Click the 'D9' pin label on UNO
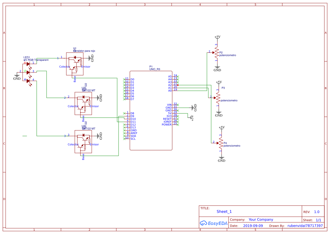330x234 pixels. (132, 116)
